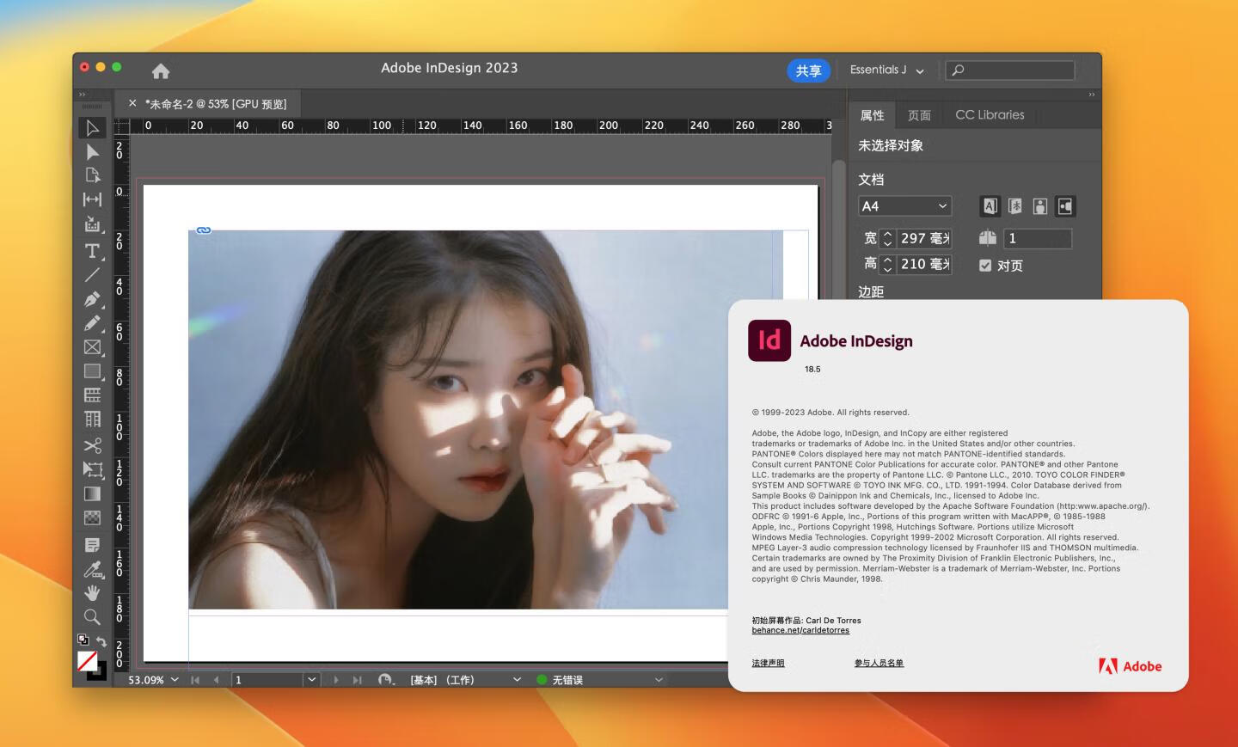Expand the tools panel double arrow
1238x747 pixels.
click(83, 95)
